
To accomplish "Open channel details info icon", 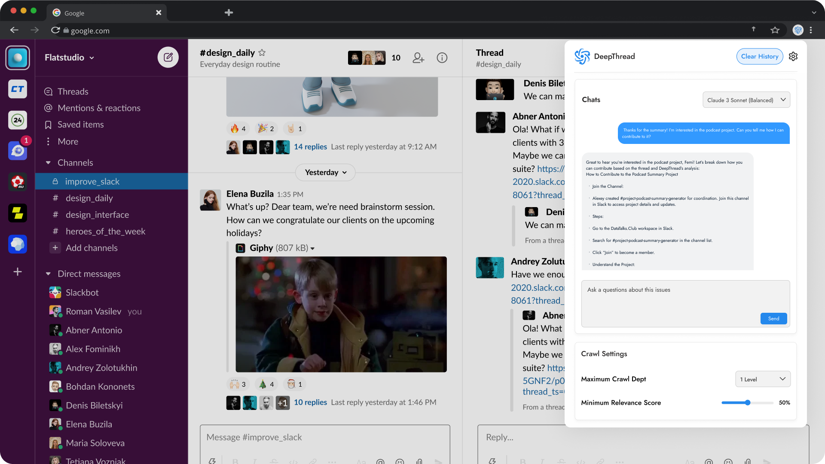I will pyautogui.click(x=442, y=58).
